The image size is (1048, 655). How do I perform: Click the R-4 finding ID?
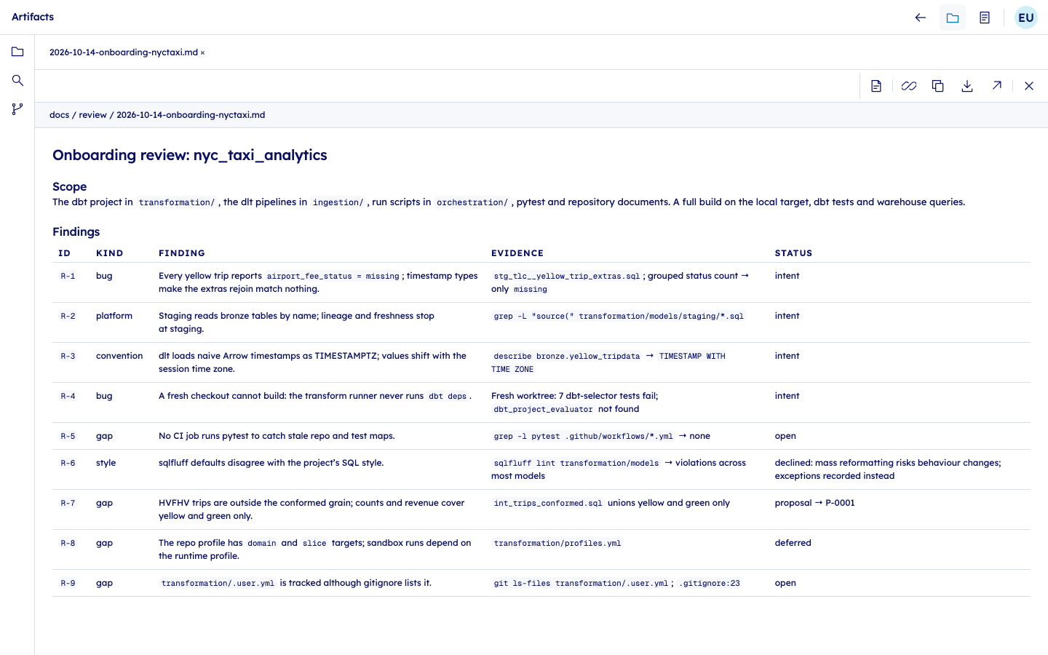(68, 397)
